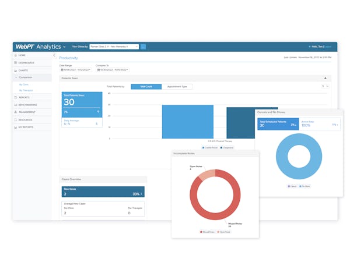This screenshot has height=262, width=350.
Task: Click the Reports icon in the sidebar
Action: click(15, 97)
